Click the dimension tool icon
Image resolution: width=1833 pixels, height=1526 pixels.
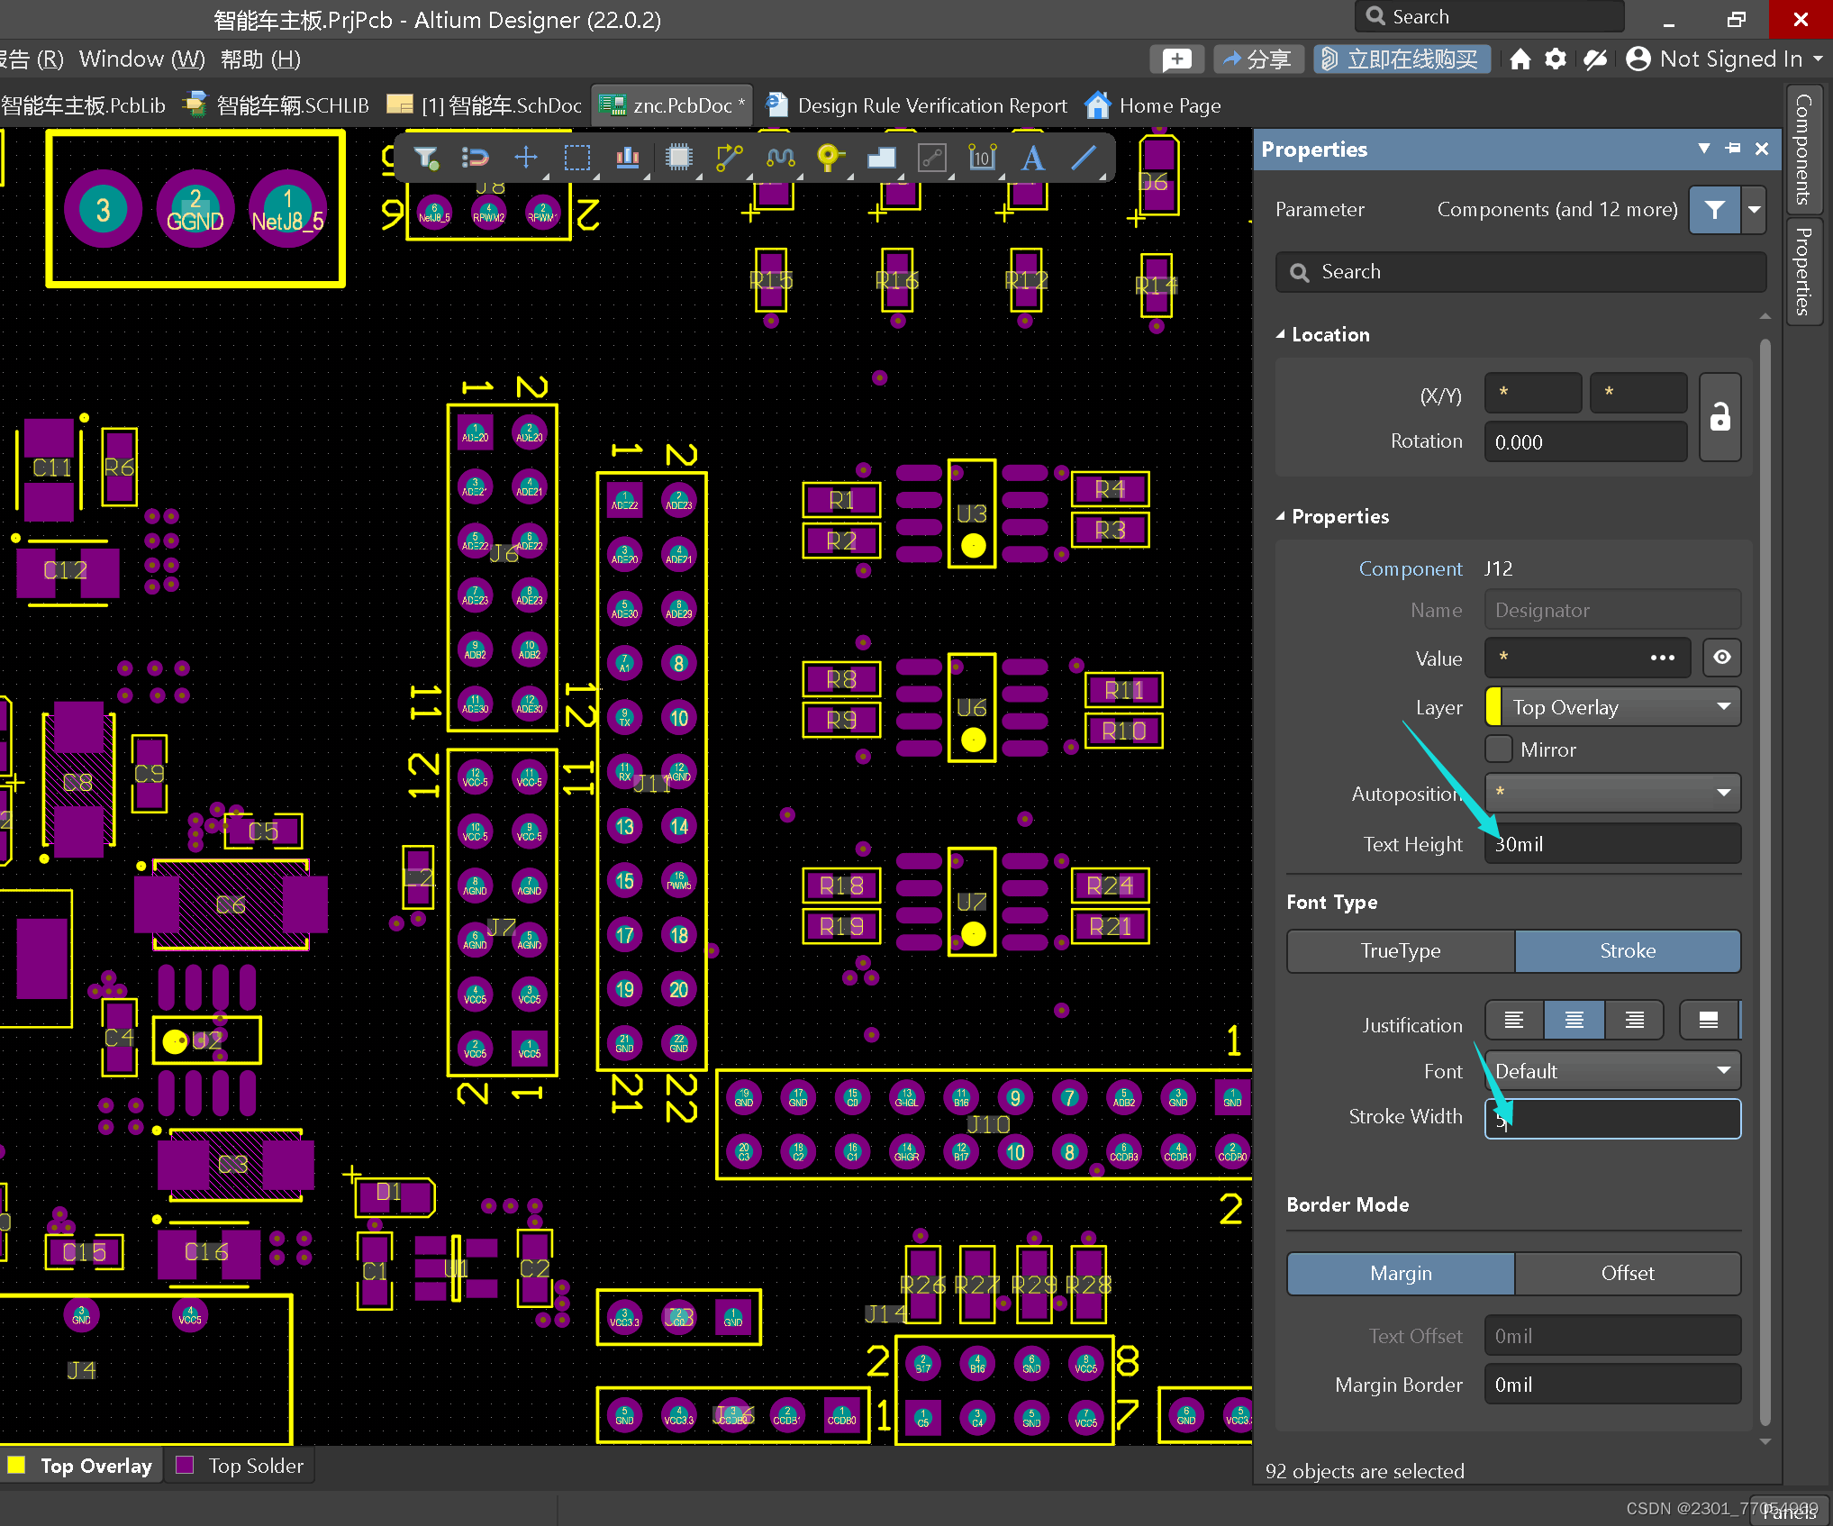(x=981, y=158)
